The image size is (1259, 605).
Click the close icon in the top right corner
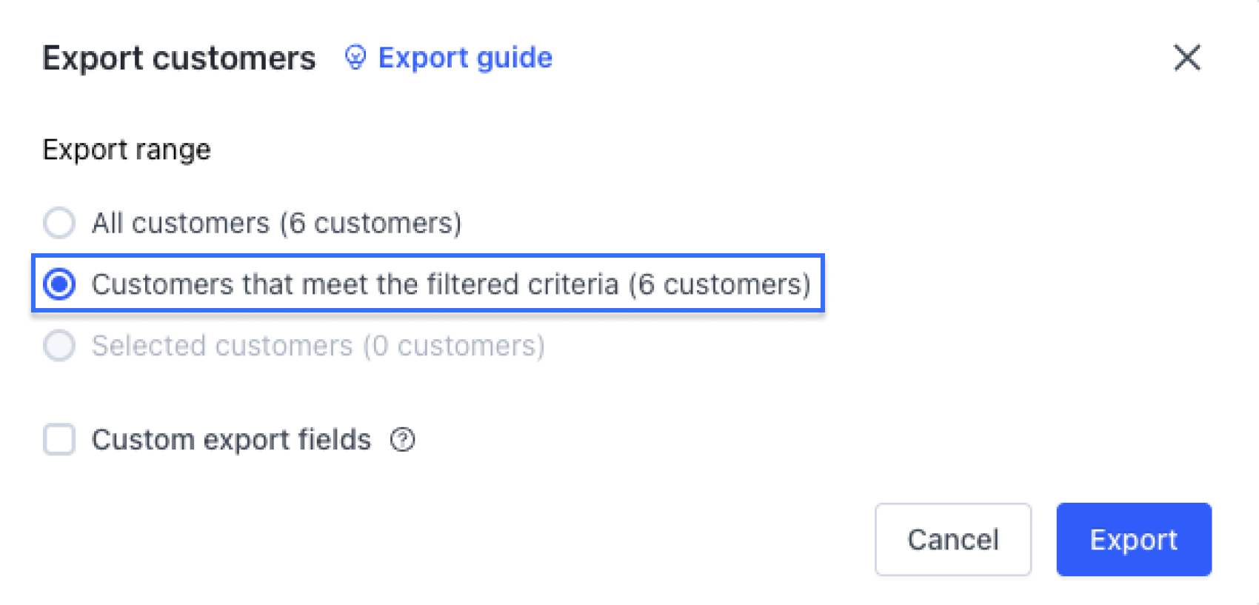coord(1186,58)
